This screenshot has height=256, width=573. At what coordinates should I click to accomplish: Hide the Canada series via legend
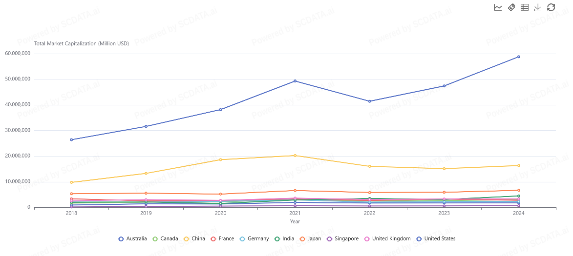[165, 239]
